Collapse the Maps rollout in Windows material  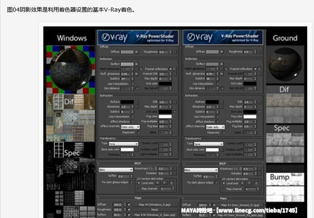(x=138, y=198)
